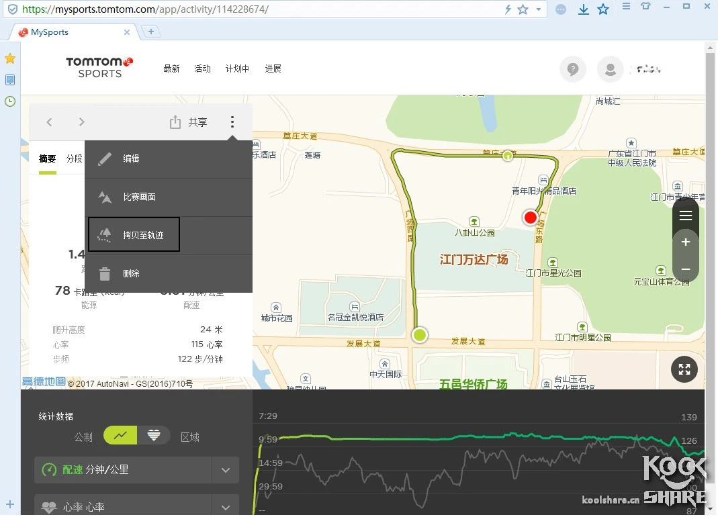Toggle the line graph statistics view
Image resolution: width=718 pixels, height=517 pixels.
click(120, 436)
